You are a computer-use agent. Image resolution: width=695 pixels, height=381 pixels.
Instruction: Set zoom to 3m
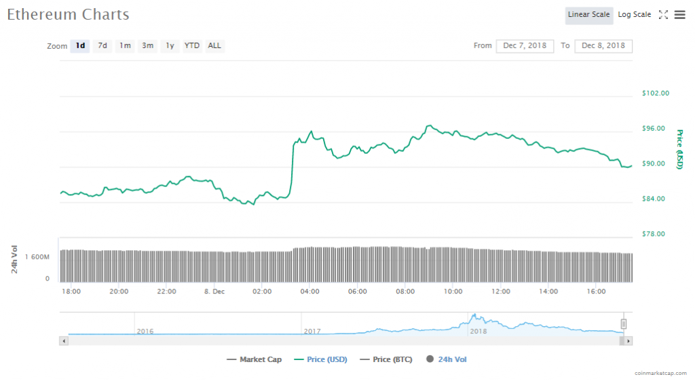pos(147,46)
